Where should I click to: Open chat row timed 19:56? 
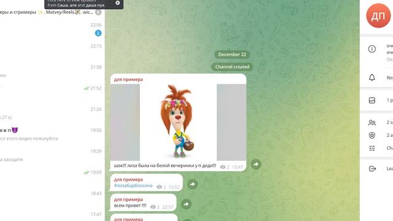52,134
